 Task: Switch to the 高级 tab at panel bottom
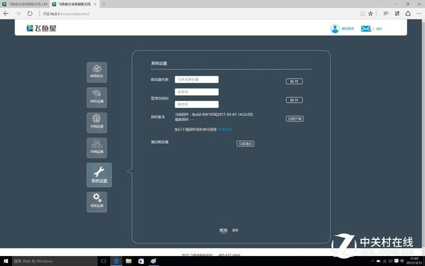click(x=235, y=230)
